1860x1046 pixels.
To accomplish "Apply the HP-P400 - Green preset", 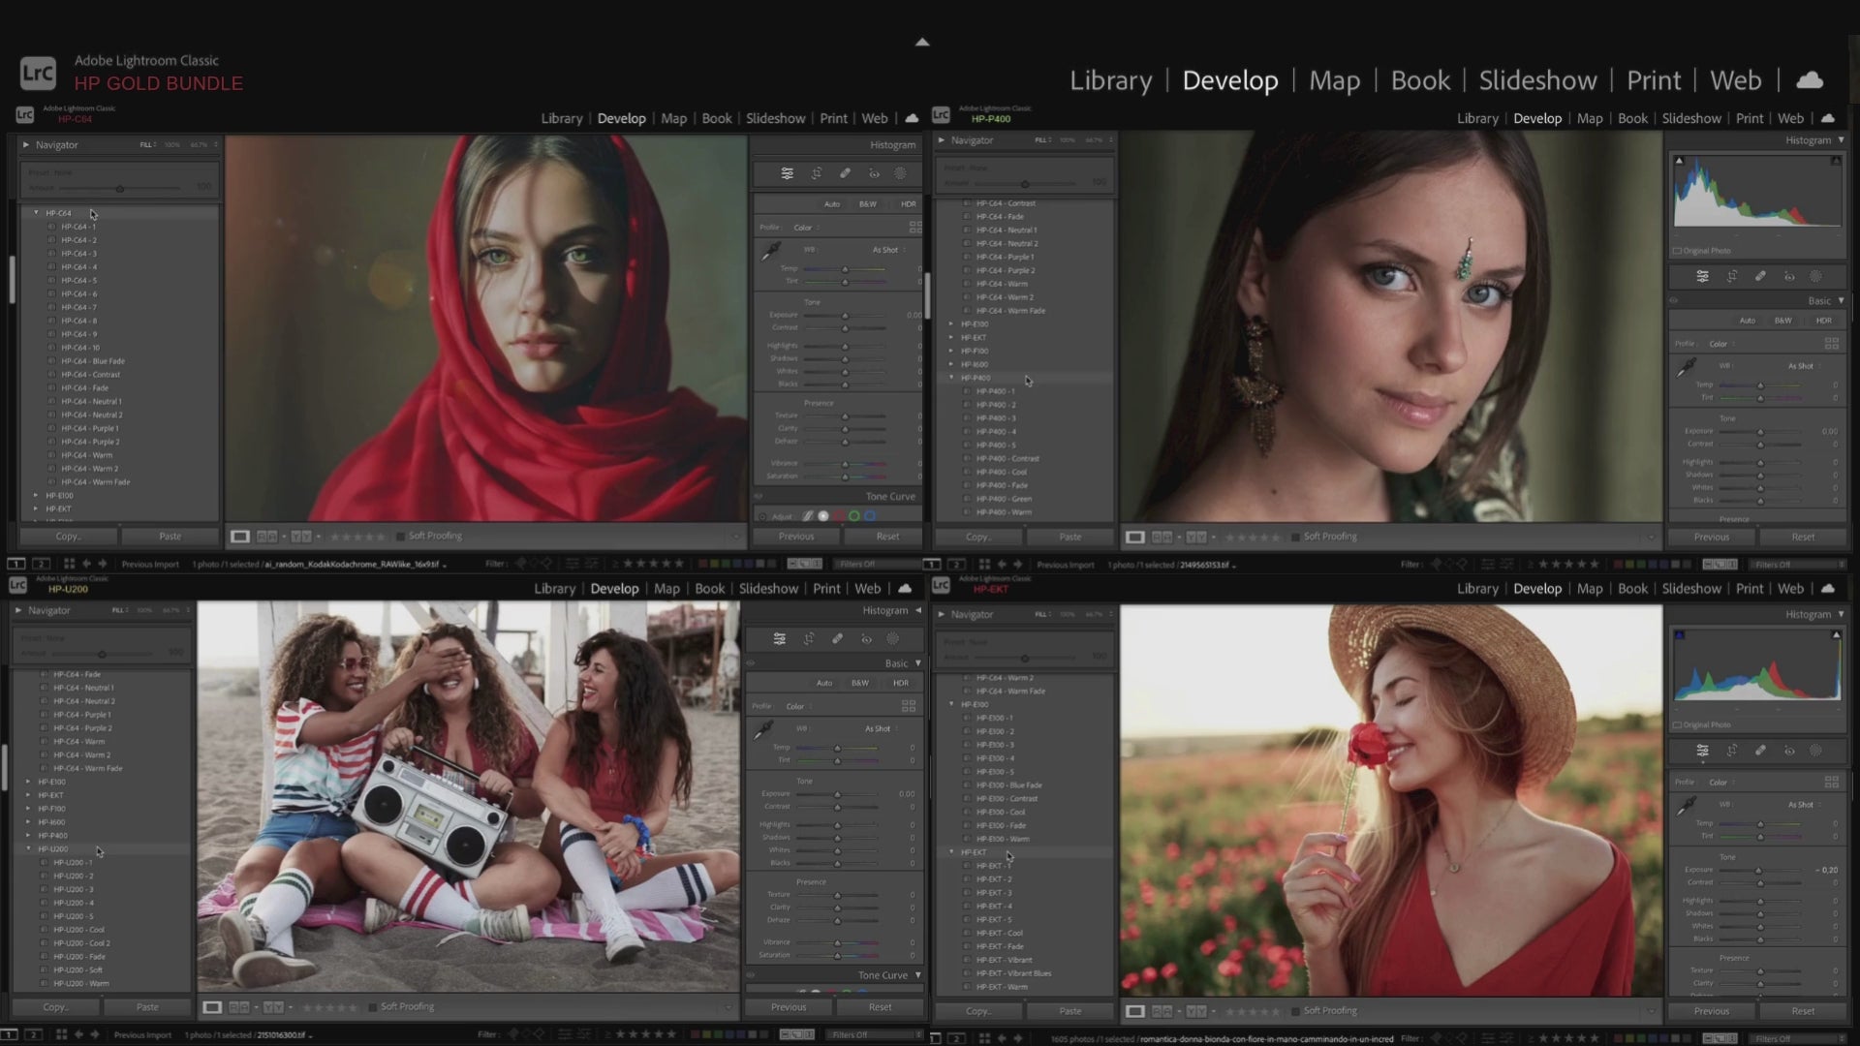I will (1003, 499).
